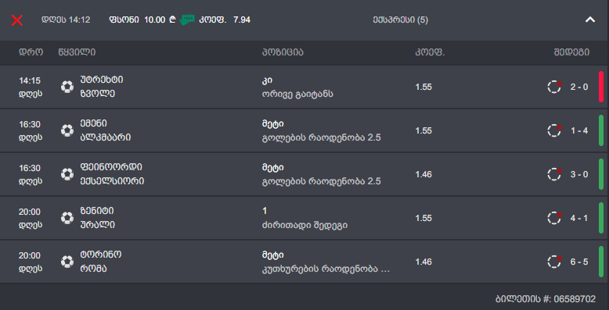The width and height of the screenshot is (609, 310).
Task: Select the ტორინო vs რომა match row
Action: click(304, 262)
